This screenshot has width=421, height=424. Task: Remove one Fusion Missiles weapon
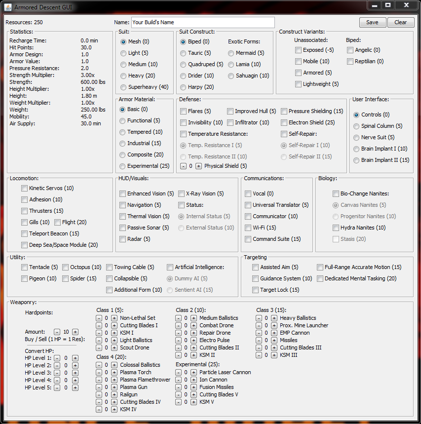(x=179, y=387)
